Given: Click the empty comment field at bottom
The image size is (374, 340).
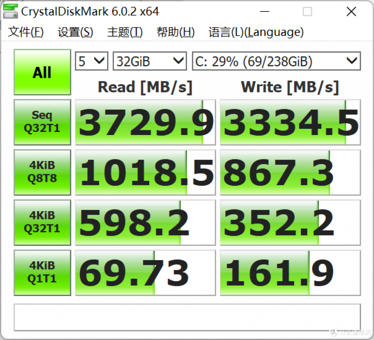Looking at the screenshot, I should coord(187,317).
